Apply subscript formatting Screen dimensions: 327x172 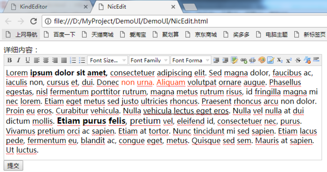(280, 60)
